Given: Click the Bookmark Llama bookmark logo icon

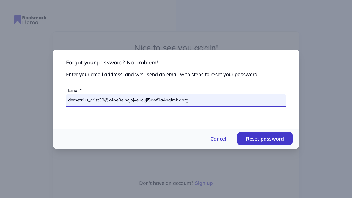Looking at the screenshot, I should [x=17, y=20].
